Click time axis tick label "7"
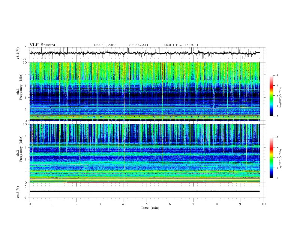The width and height of the screenshot is (297, 229). point(193,204)
